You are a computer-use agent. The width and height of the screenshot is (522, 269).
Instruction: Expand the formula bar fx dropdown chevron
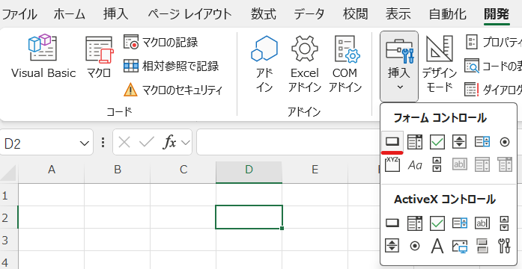(x=186, y=143)
